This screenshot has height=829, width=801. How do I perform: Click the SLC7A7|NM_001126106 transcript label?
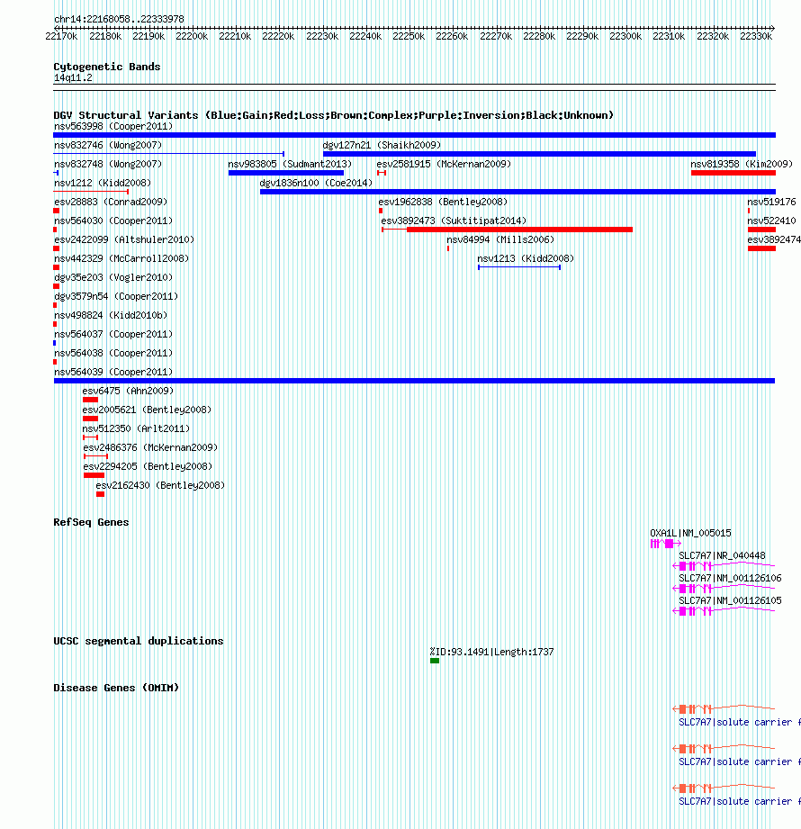pyautogui.click(x=730, y=579)
